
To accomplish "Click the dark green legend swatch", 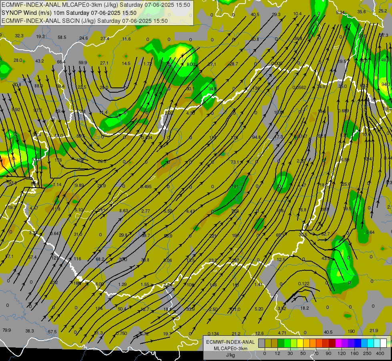I will click(x=281, y=343).
